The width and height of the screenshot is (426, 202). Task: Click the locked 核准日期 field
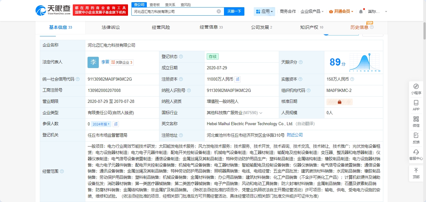click(339, 102)
